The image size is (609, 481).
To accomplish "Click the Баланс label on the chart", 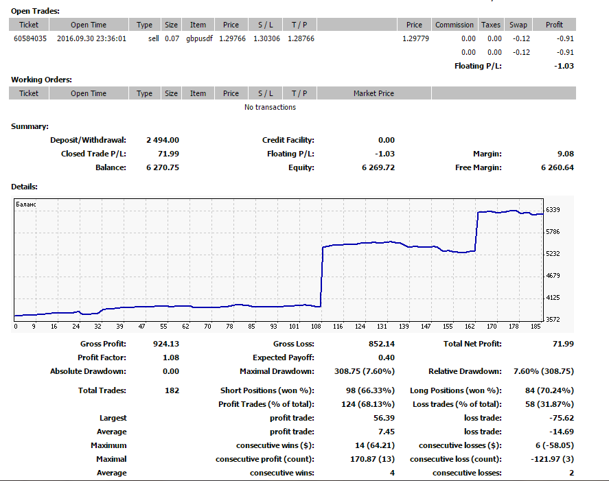I will click(26, 204).
